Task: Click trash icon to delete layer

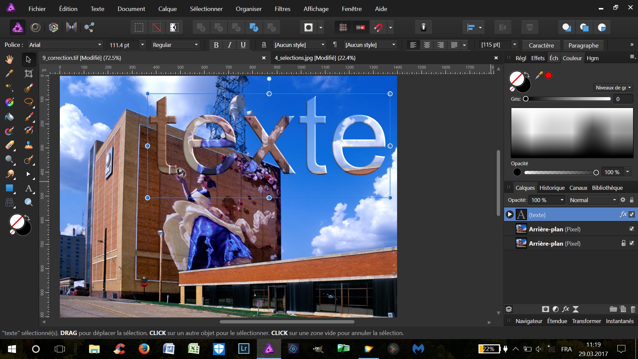Action: [x=633, y=309]
